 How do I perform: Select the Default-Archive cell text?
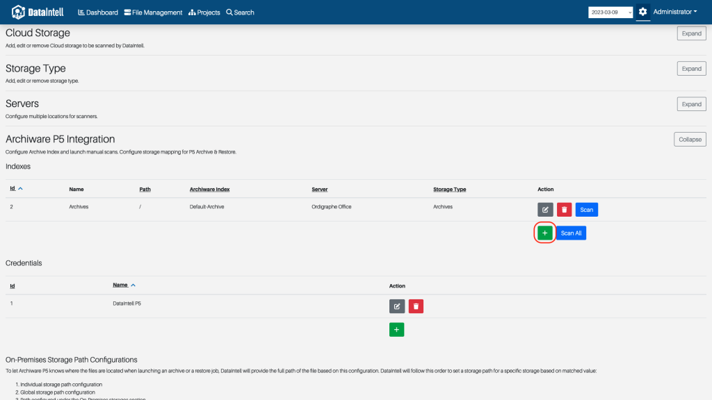tap(207, 207)
